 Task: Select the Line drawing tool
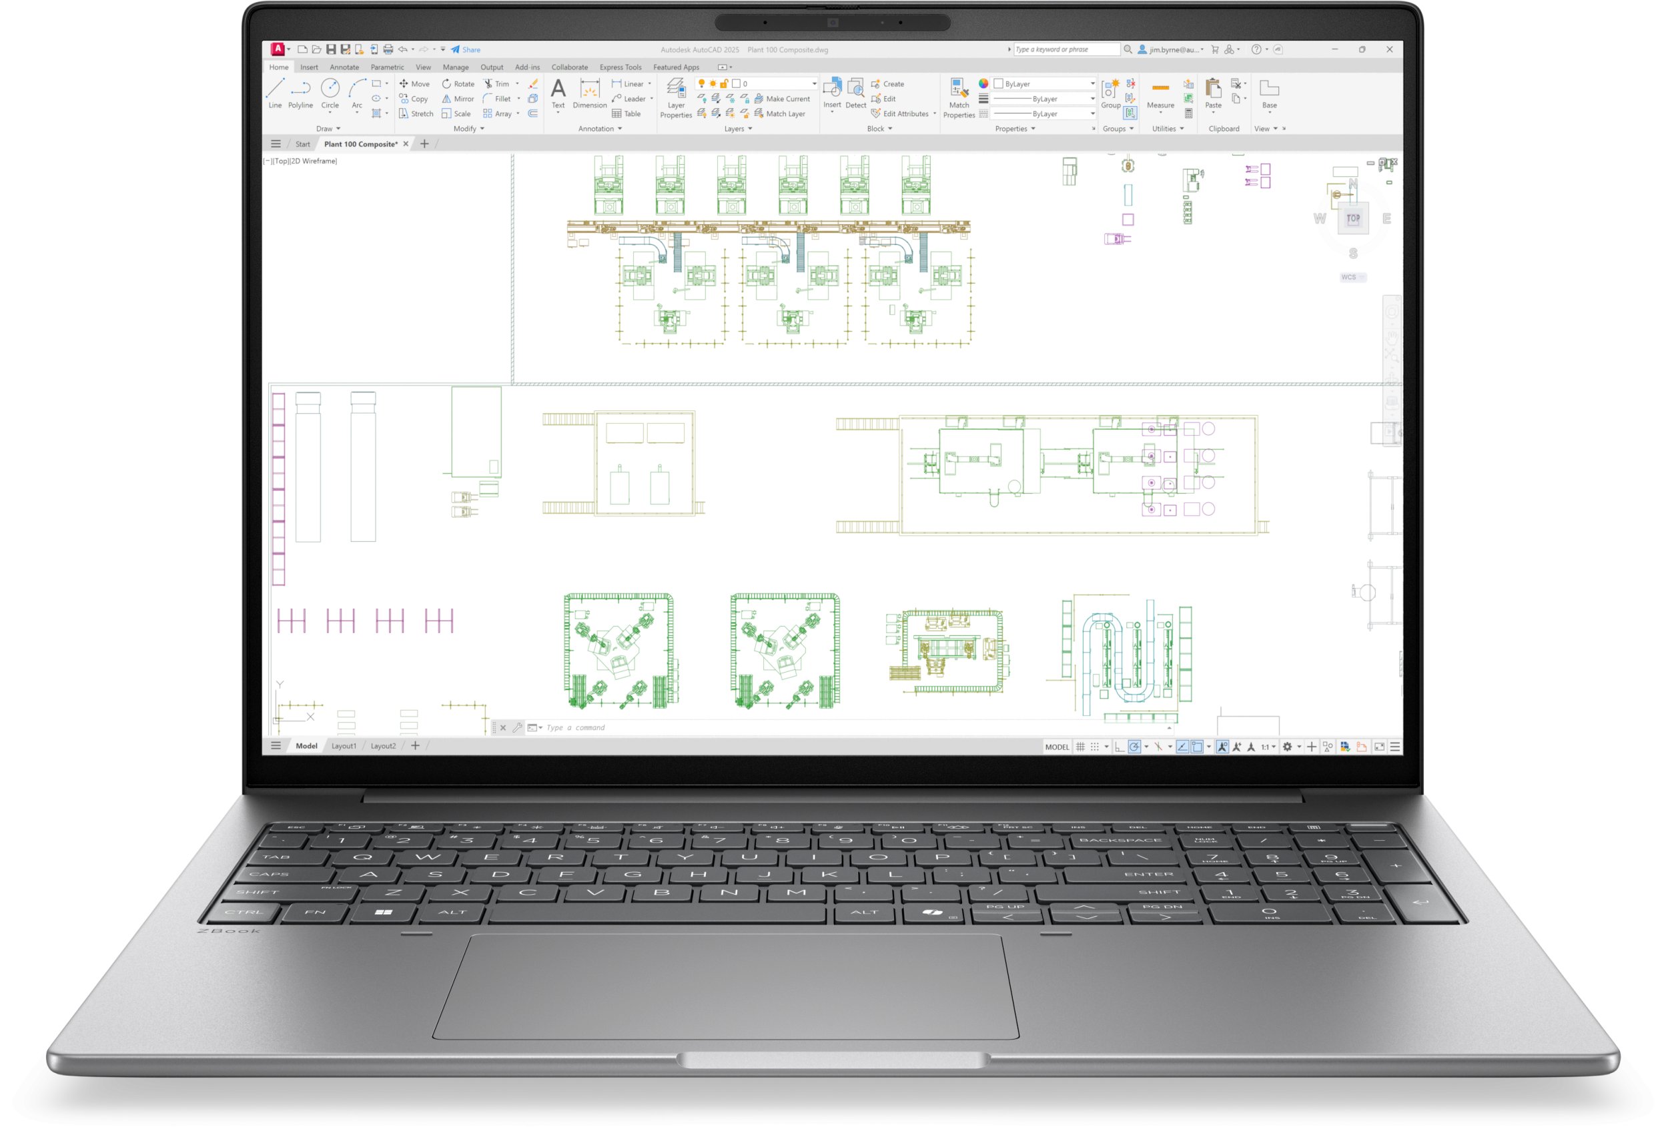275,93
